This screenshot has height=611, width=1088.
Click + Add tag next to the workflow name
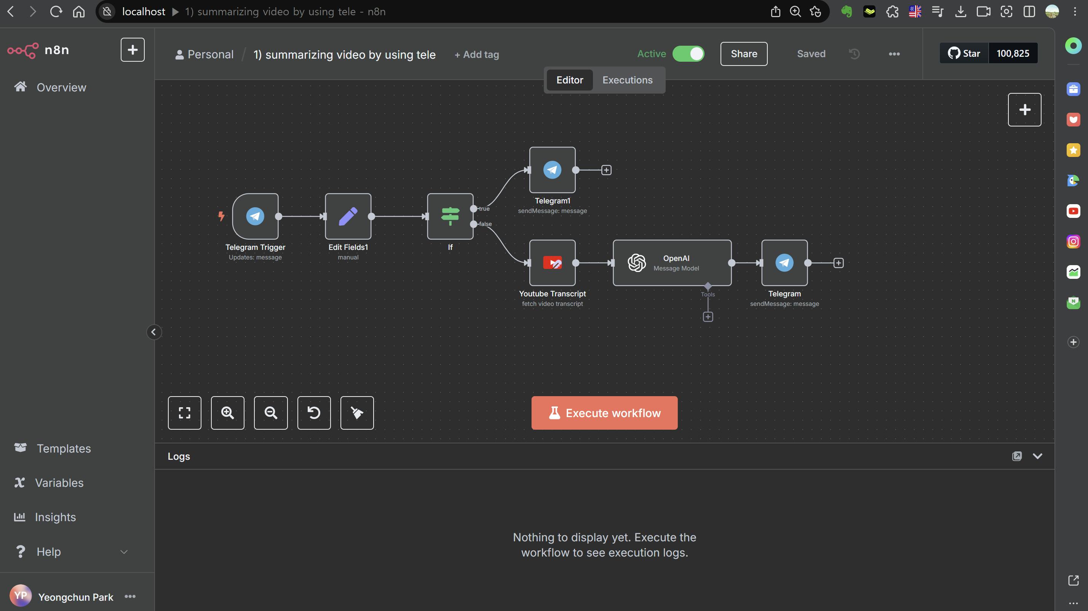tap(476, 54)
